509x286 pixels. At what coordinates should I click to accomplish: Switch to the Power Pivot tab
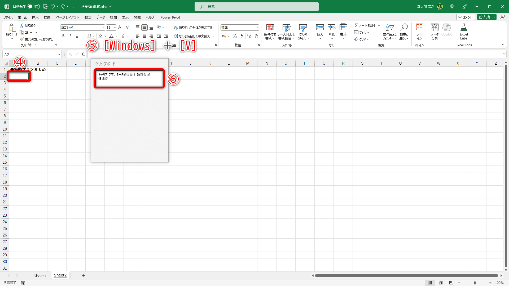[x=170, y=17]
